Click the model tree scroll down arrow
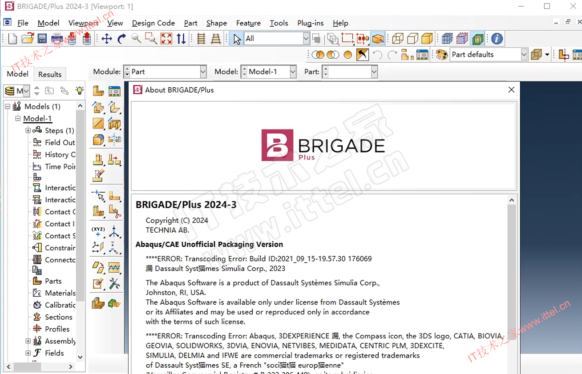Image resolution: width=582 pixels, height=374 pixels. tap(80, 357)
